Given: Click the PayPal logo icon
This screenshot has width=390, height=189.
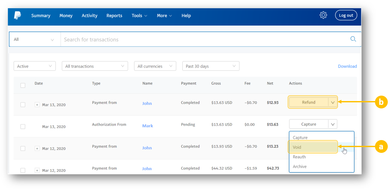Looking at the screenshot, I should 17,15.
